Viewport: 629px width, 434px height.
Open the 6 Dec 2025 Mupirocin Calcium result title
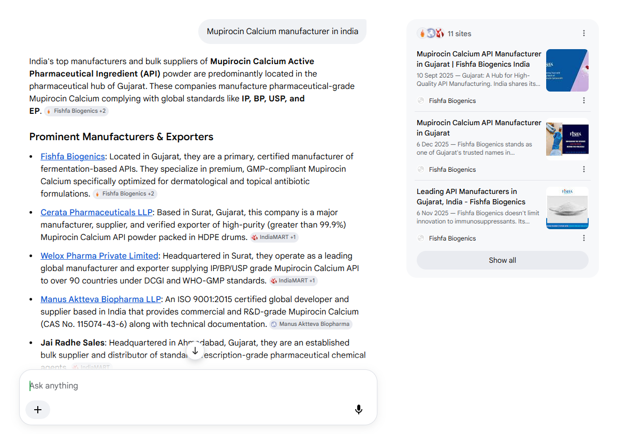[x=479, y=128]
